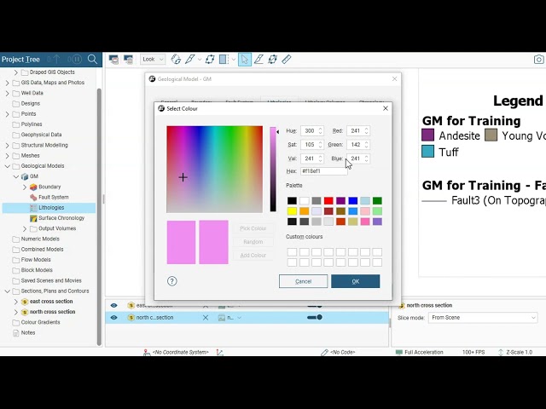The image size is (546, 409).
Task: Click the Random button
Action: click(x=253, y=242)
